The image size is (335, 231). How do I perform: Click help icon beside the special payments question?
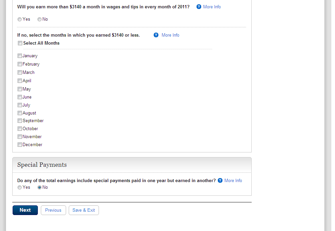pyautogui.click(x=220, y=180)
